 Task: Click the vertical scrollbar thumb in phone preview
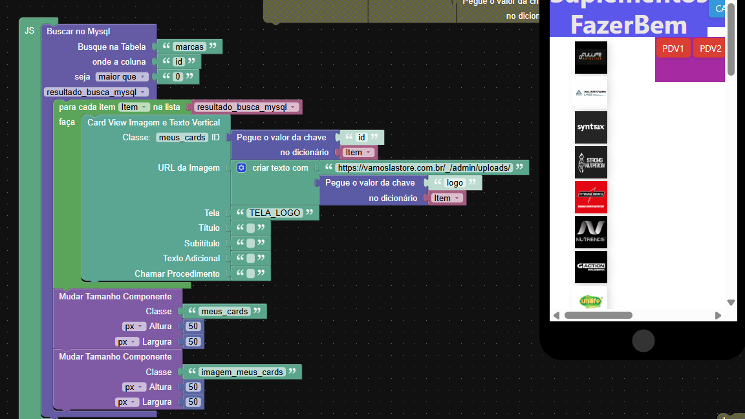[x=731, y=39]
